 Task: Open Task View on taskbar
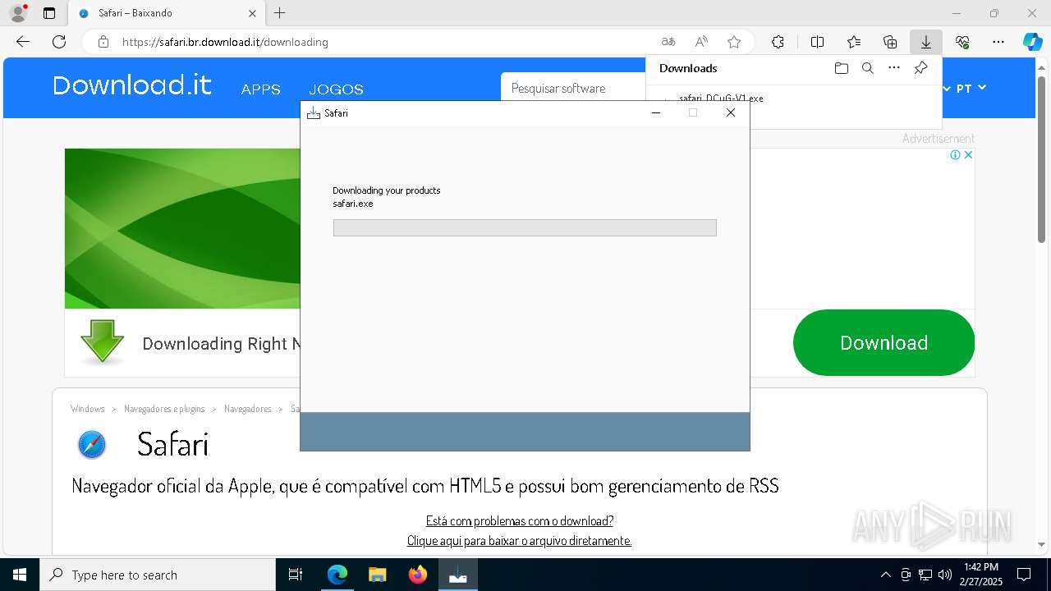pos(296,575)
